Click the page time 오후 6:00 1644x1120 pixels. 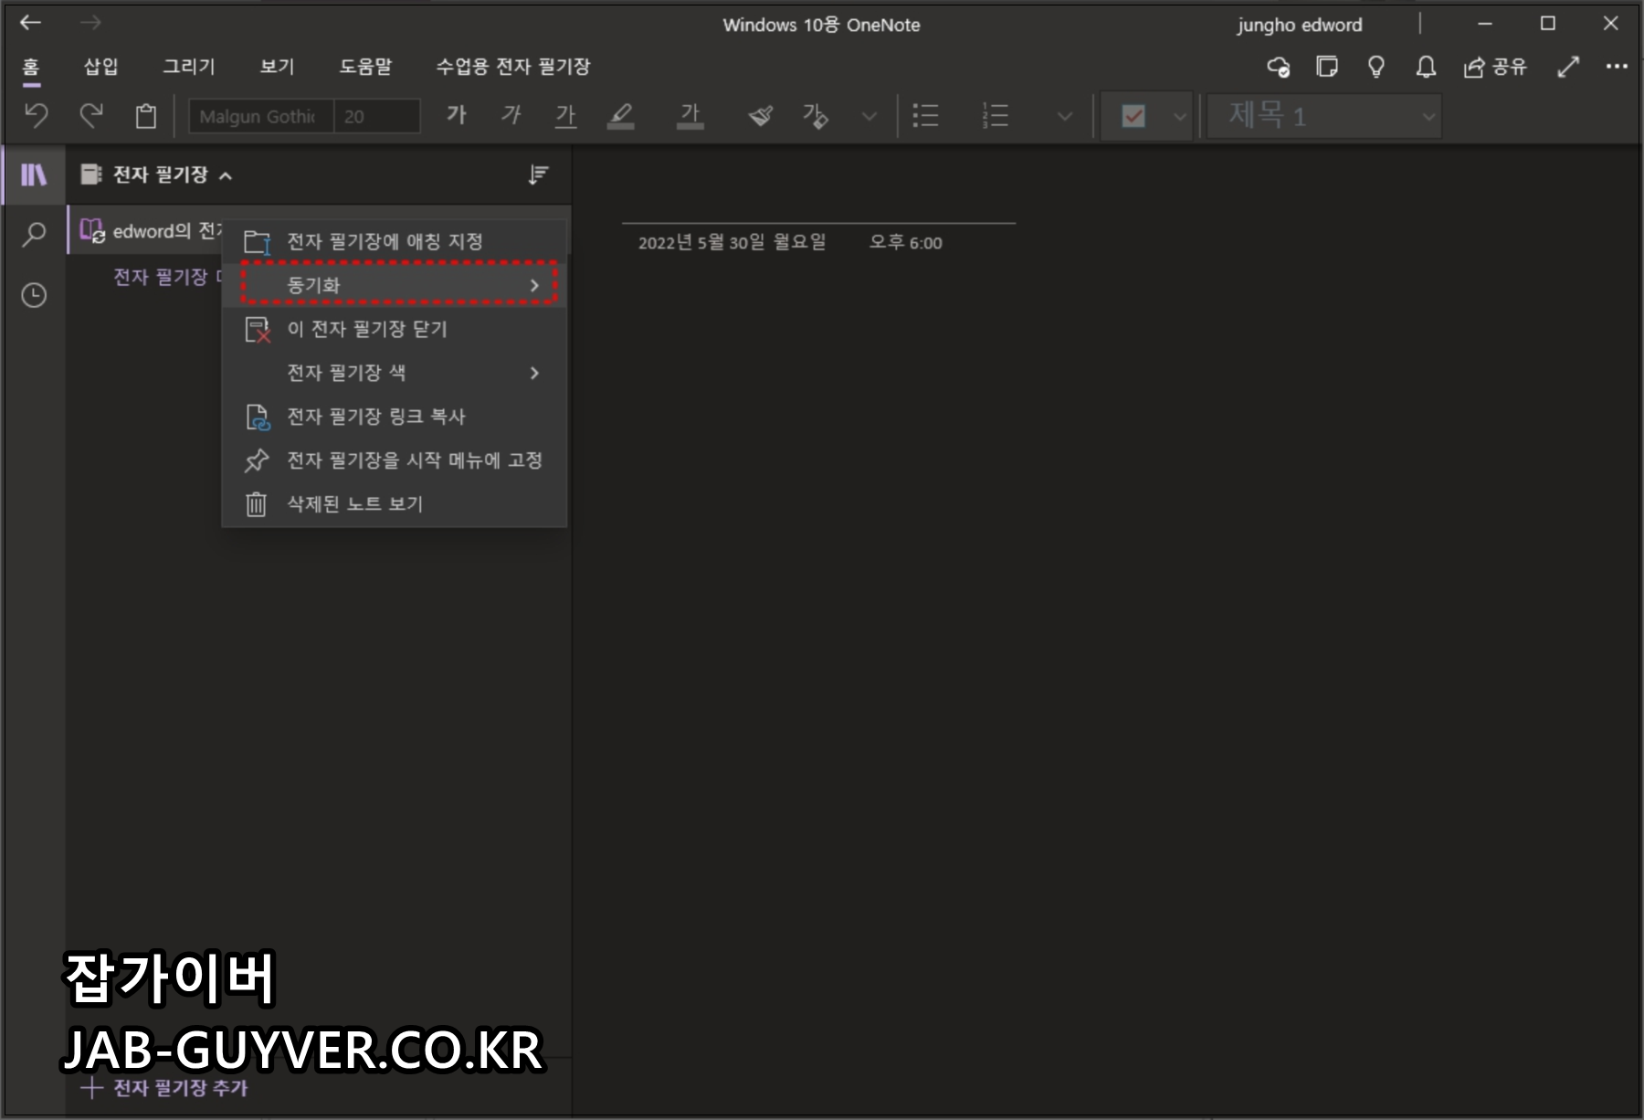(906, 242)
